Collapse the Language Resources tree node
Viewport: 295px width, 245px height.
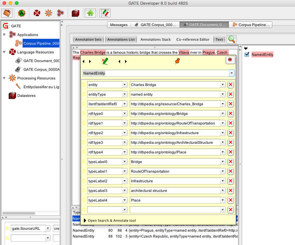[4, 52]
